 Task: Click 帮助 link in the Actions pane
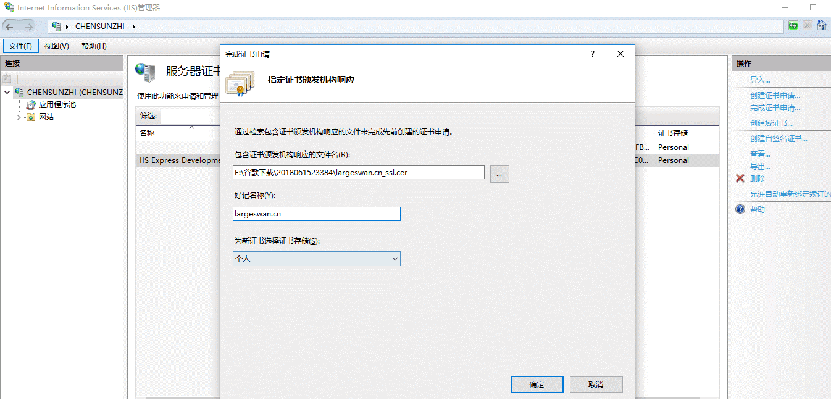coord(758,209)
